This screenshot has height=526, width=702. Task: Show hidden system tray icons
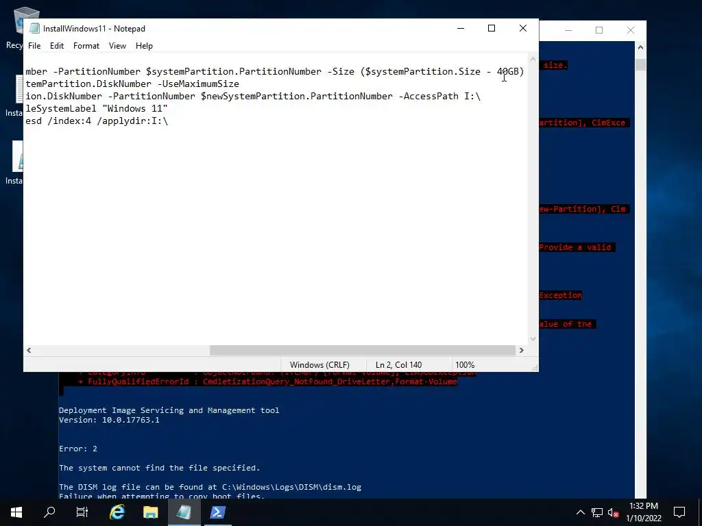(x=580, y=512)
